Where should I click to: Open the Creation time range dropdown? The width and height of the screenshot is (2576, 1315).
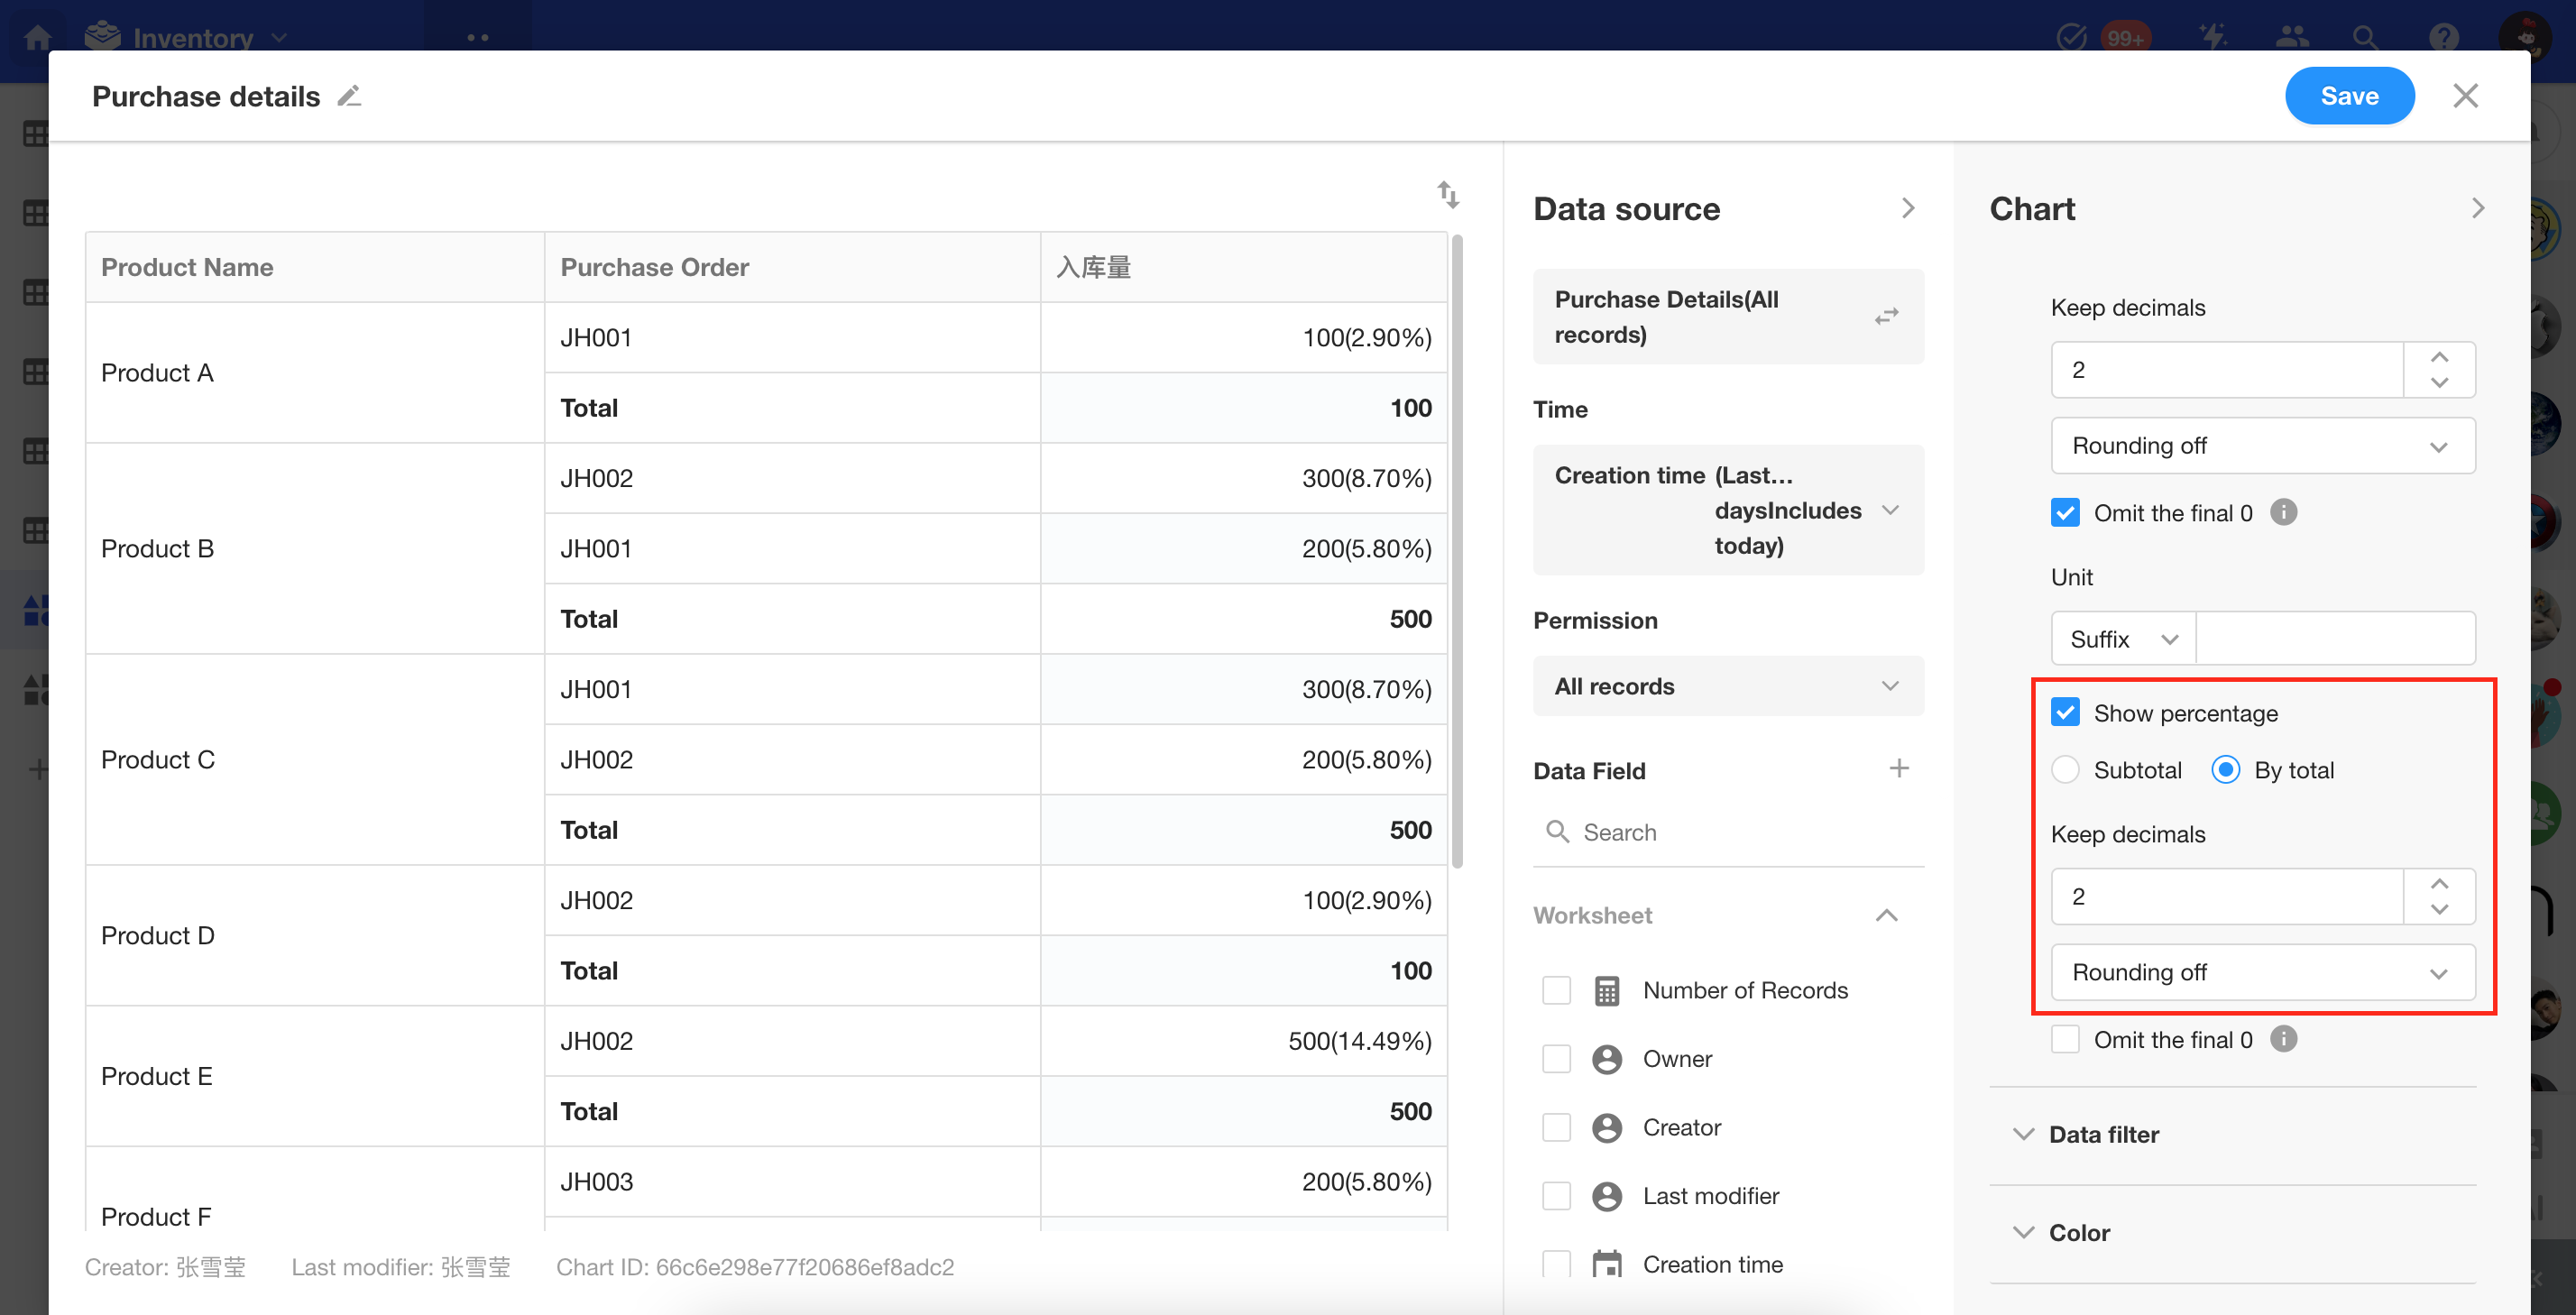pyautogui.click(x=1727, y=510)
